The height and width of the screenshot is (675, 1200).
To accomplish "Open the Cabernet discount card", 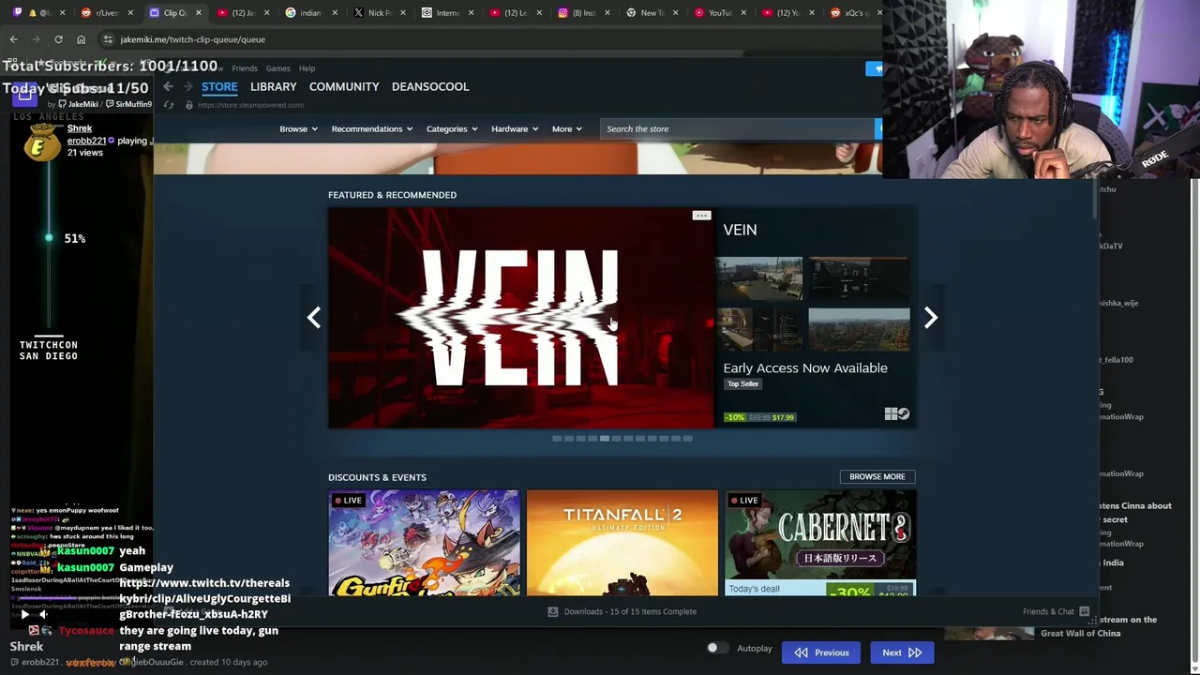I will click(820, 543).
